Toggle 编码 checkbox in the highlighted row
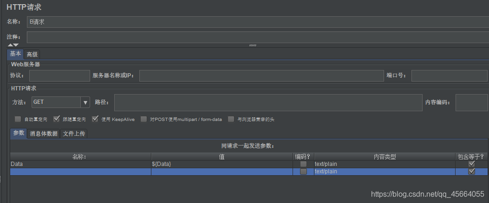489x203 pixels. [x=303, y=171]
